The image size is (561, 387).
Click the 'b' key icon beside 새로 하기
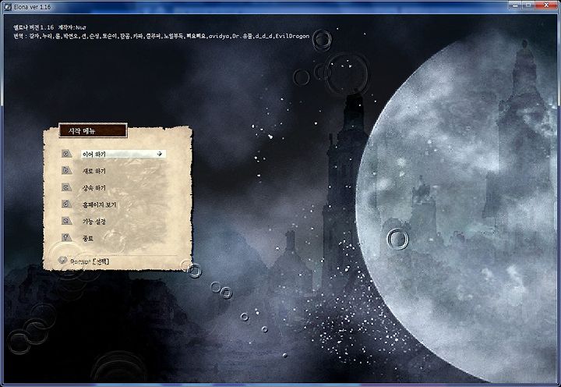66,171
